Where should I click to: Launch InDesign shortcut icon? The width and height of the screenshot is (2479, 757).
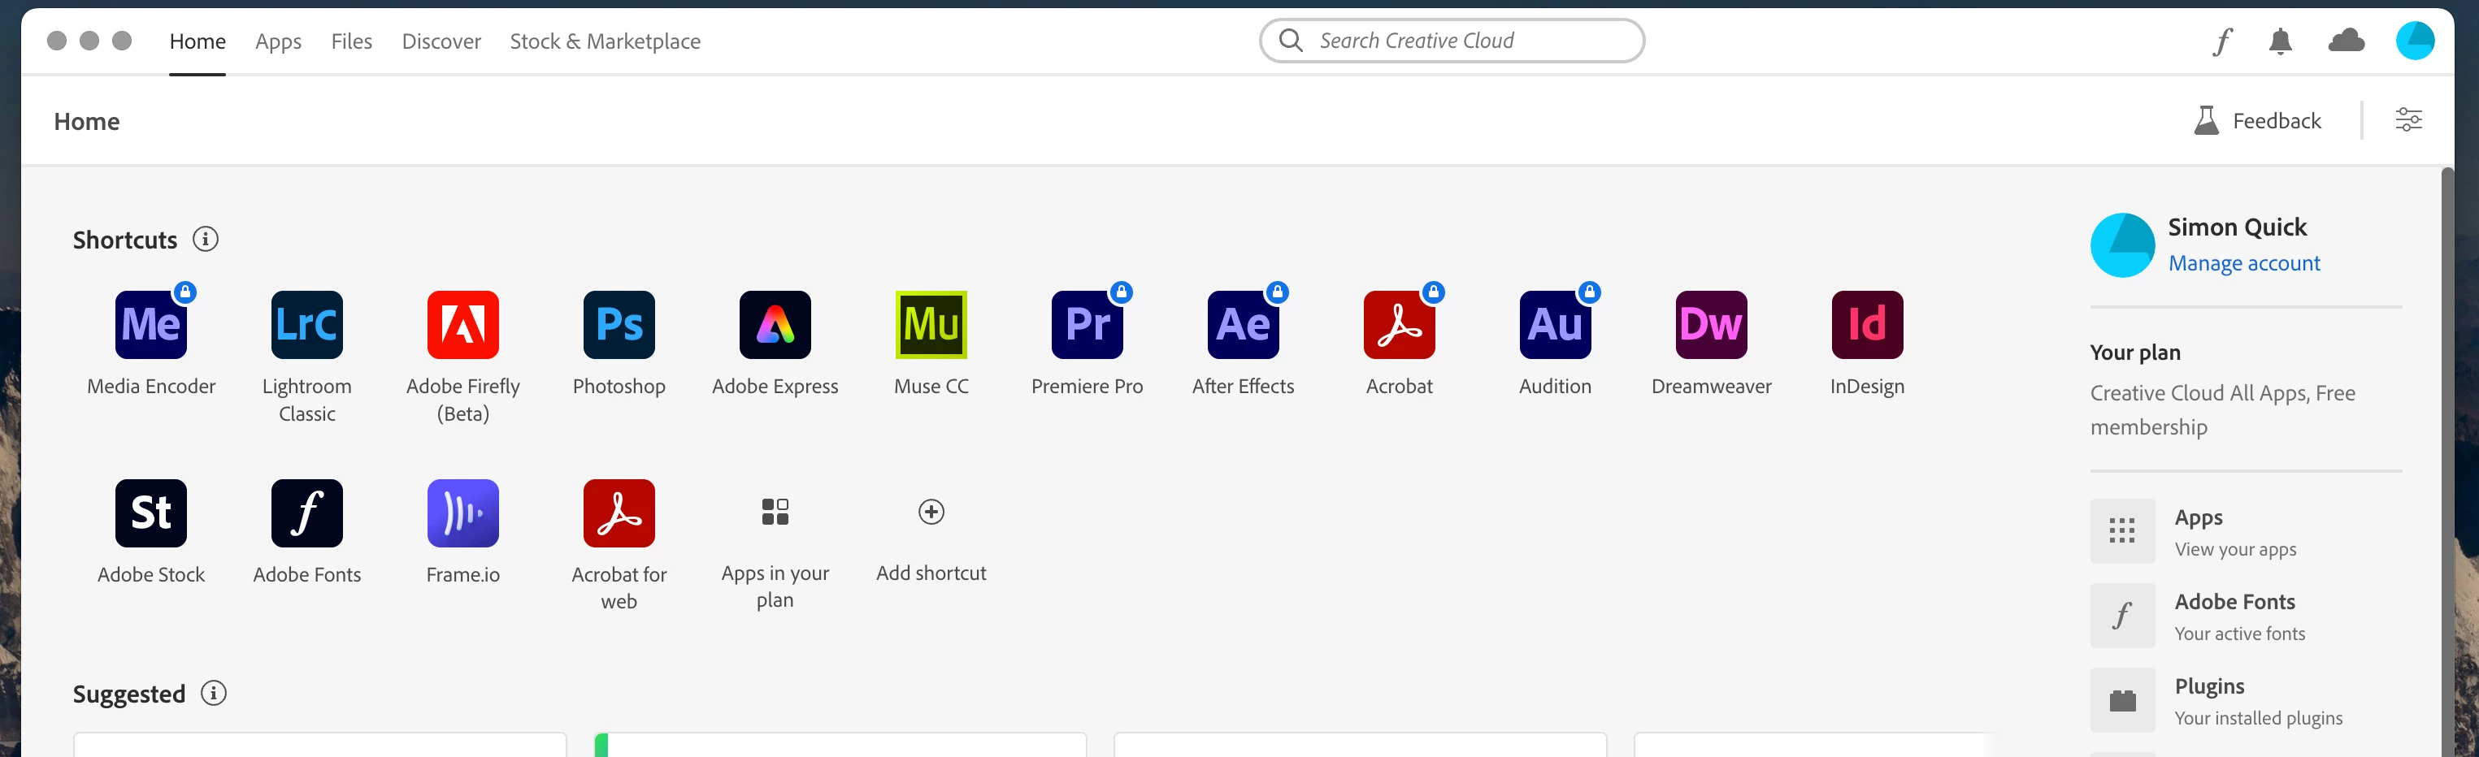(x=1866, y=324)
